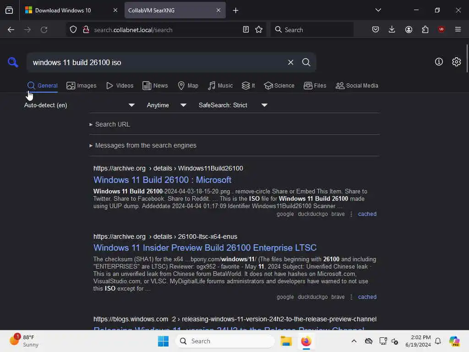Image resolution: width=469 pixels, height=352 pixels.
Task: Select the Videos search category
Action: pyautogui.click(x=120, y=86)
